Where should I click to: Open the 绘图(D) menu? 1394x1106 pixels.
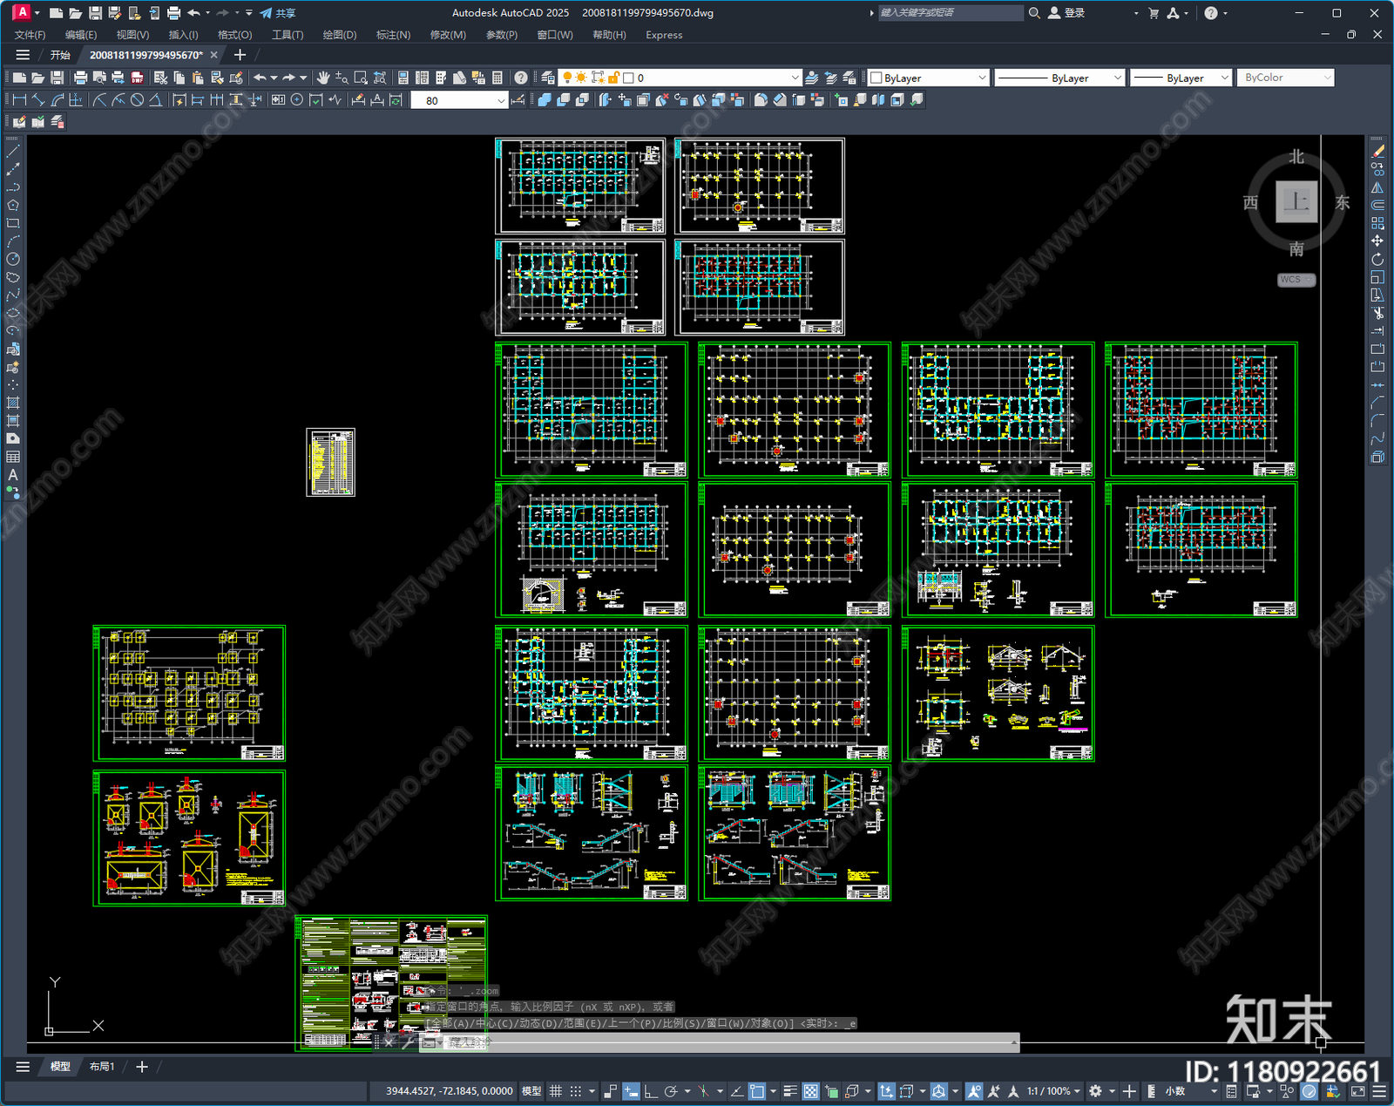click(339, 35)
